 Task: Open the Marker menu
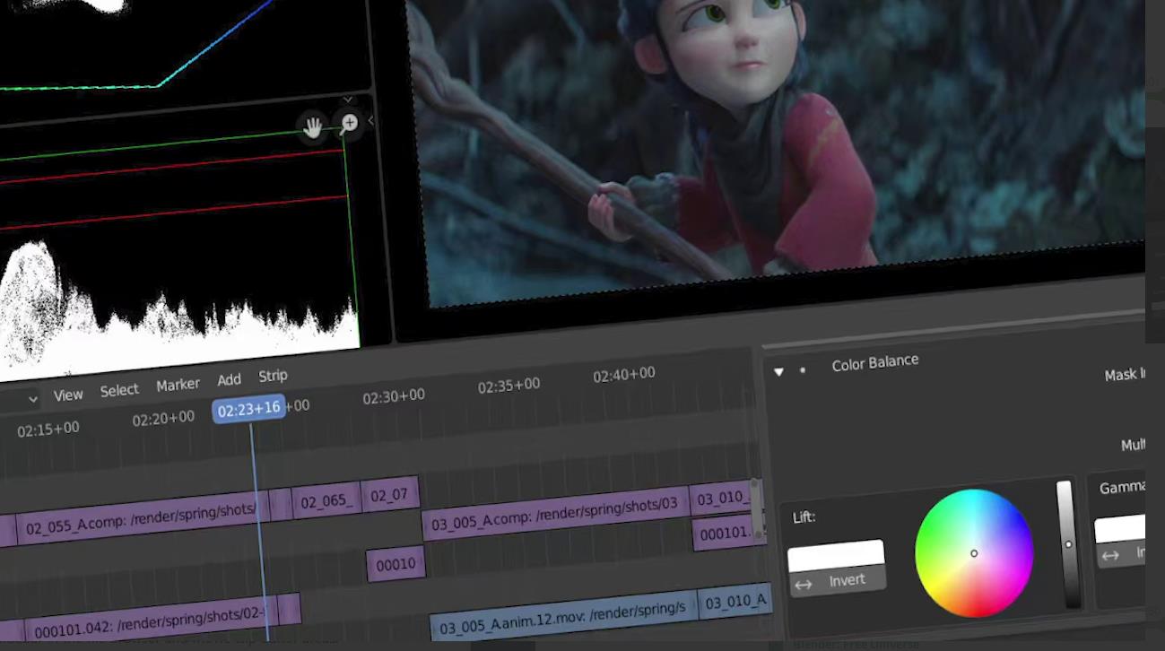(x=178, y=385)
